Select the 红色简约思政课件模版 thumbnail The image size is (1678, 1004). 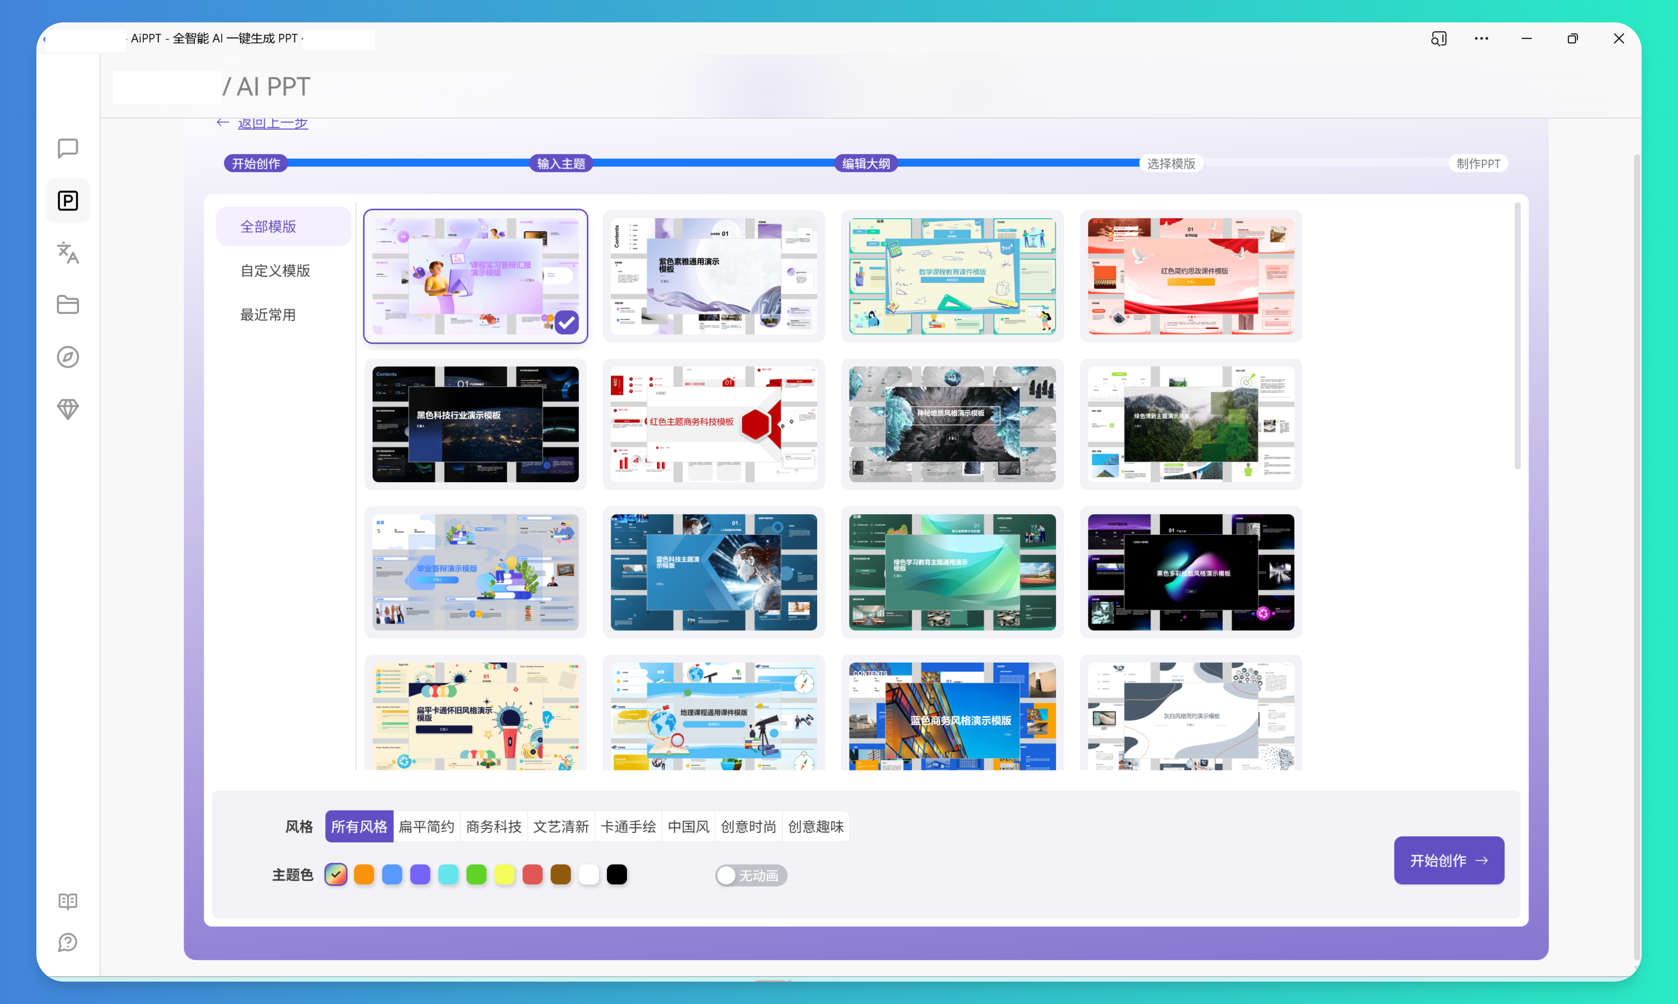coord(1191,276)
